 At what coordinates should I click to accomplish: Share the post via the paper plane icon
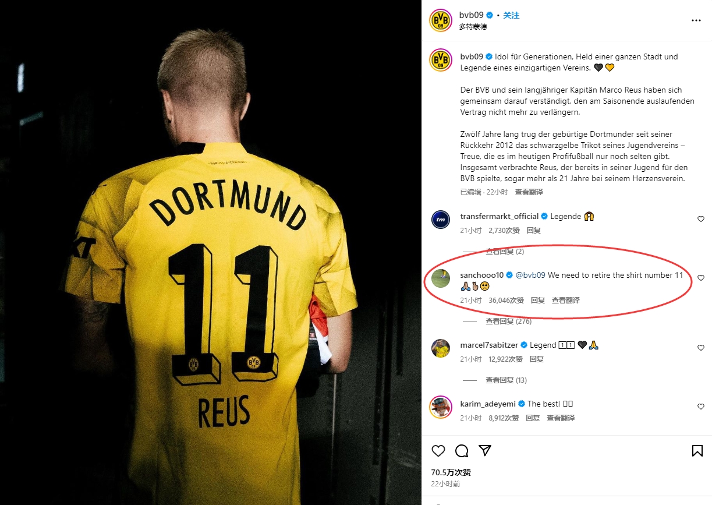coord(484,451)
